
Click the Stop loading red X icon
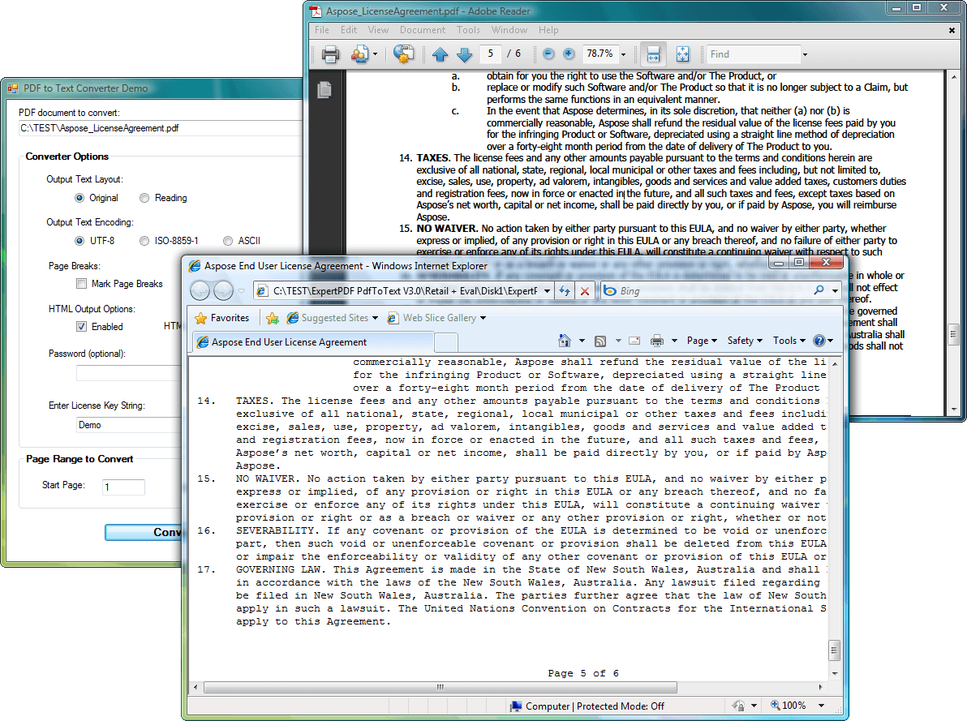pos(585,291)
